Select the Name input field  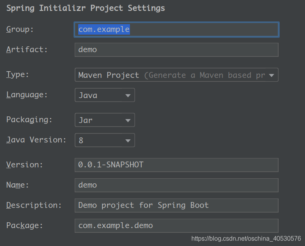176,185
